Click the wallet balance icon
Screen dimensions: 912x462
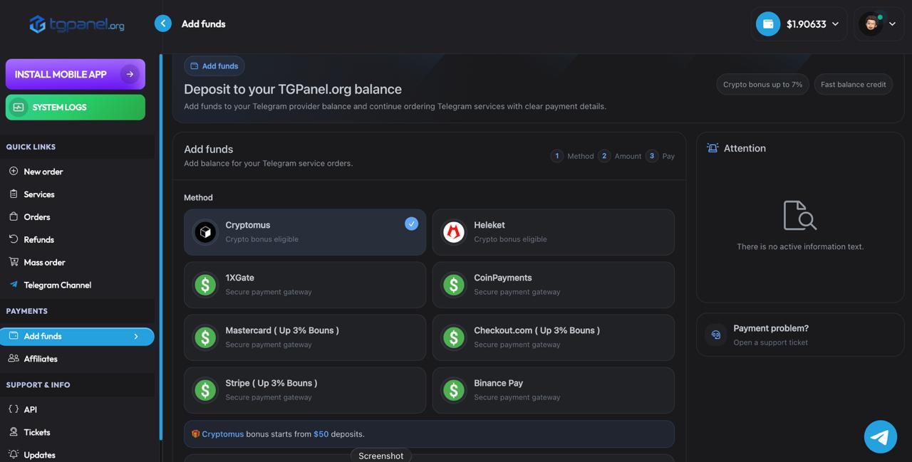768,24
